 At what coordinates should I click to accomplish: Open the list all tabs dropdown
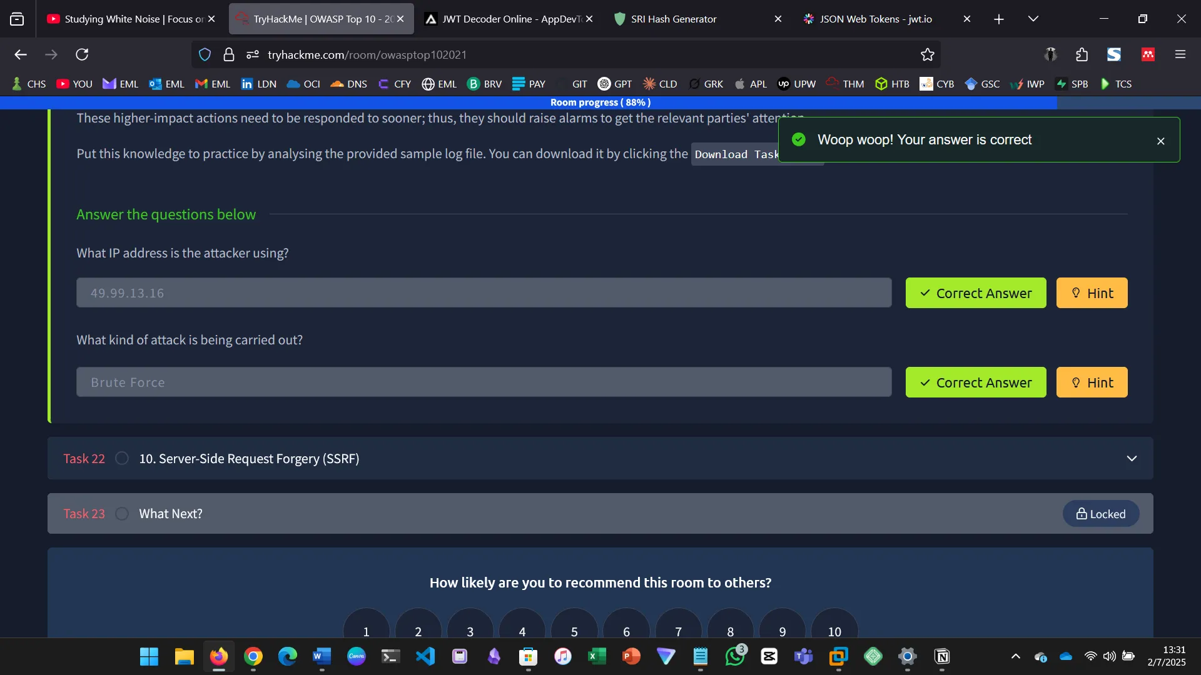pyautogui.click(x=1033, y=19)
